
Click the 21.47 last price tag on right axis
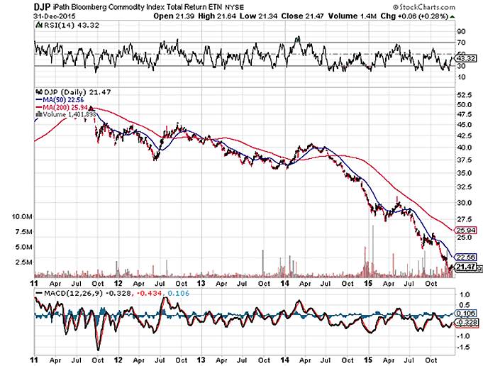465,266
